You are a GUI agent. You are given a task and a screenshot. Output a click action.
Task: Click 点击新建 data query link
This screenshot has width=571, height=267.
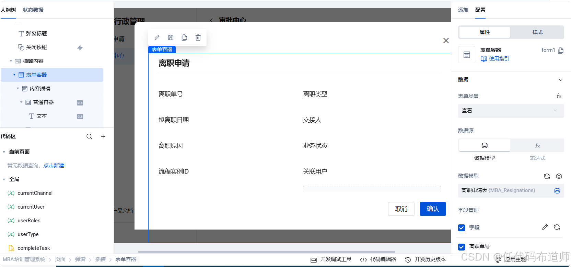point(54,166)
